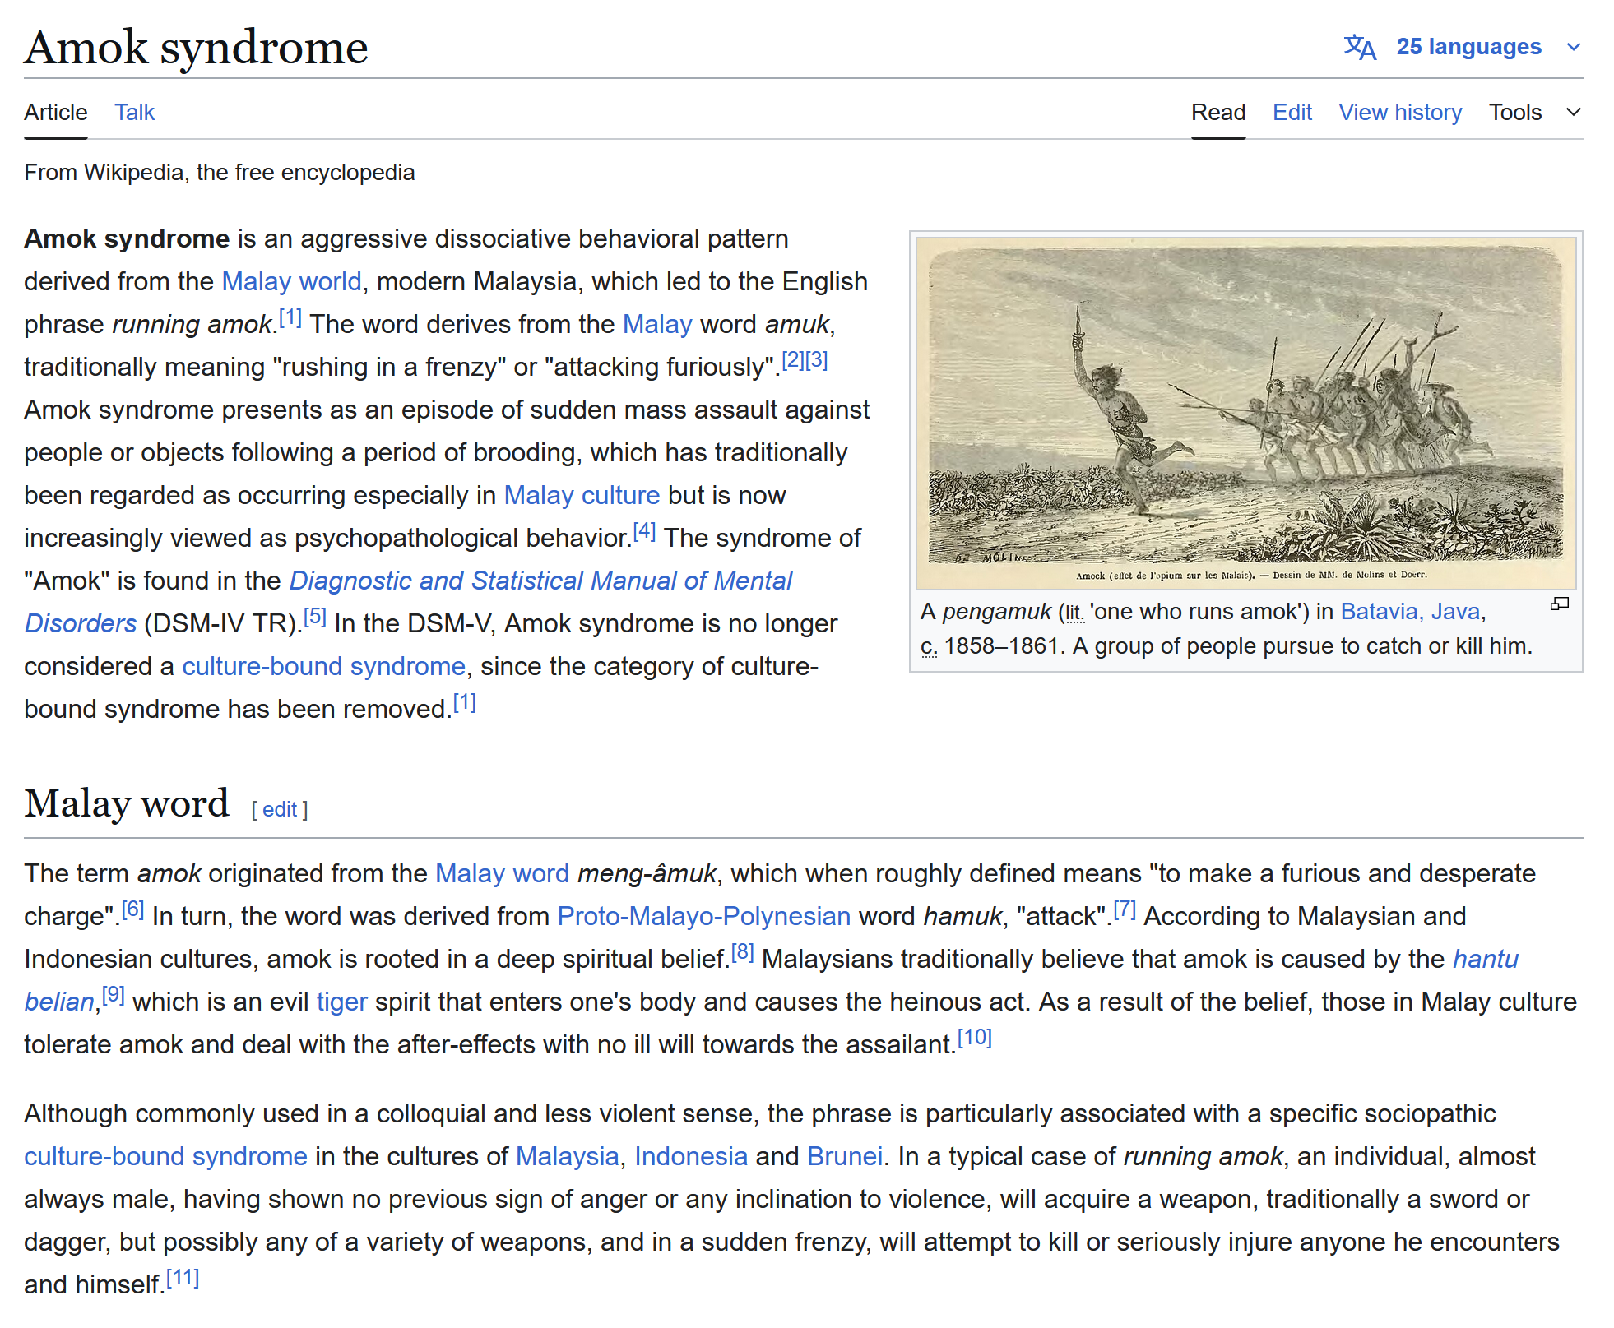This screenshot has height=1328, width=1614.
Task: Expand the 25 languages dropdown
Action: click(1468, 47)
